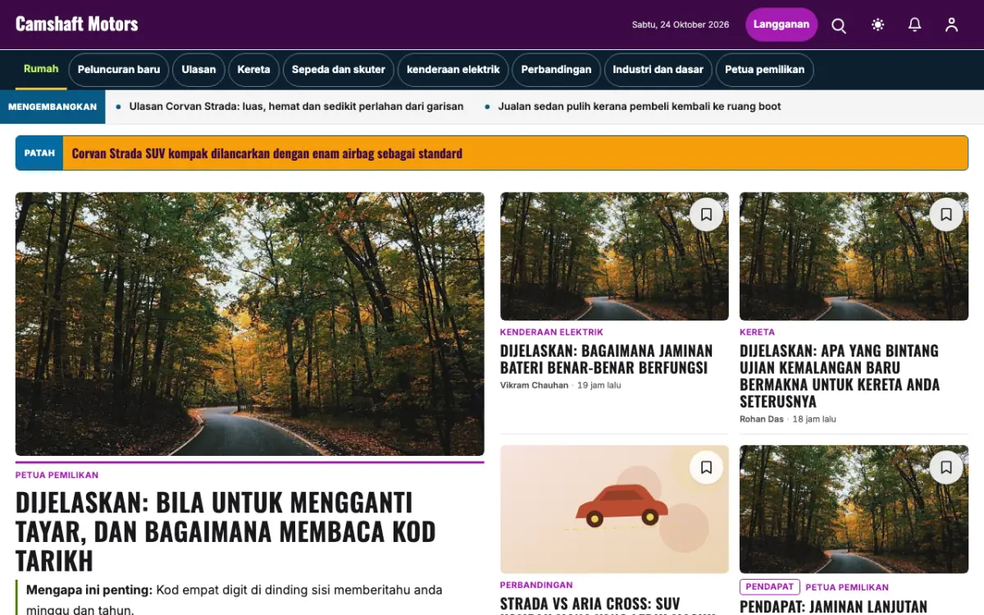The width and height of the screenshot is (984, 615).
Task: Bookmark the Jaminan Lanjutan opinion article
Action: pyautogui.click(x=945, y=467)
